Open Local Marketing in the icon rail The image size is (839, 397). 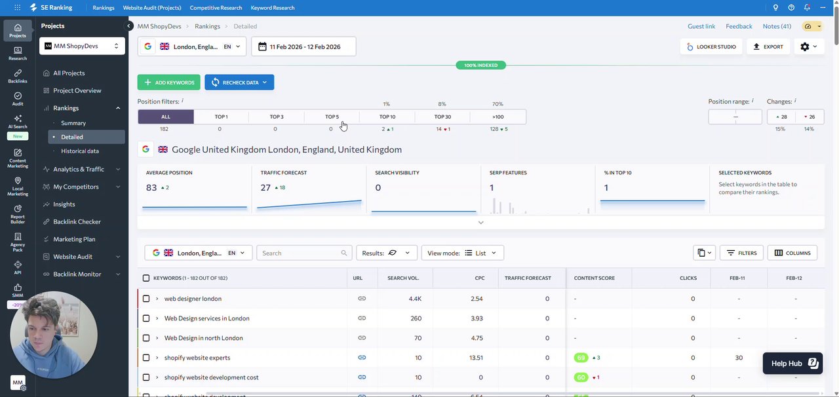(x=18, y=185)
